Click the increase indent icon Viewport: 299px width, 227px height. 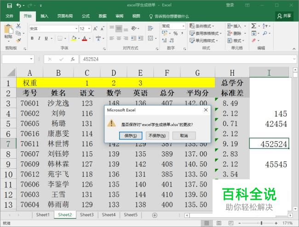click(x=141, y=39)
